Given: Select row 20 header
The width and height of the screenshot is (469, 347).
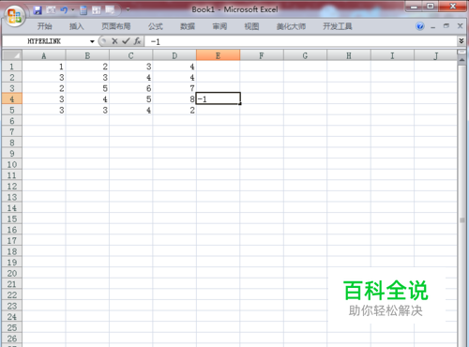Looking at the screenshot, I should [12, 273].
